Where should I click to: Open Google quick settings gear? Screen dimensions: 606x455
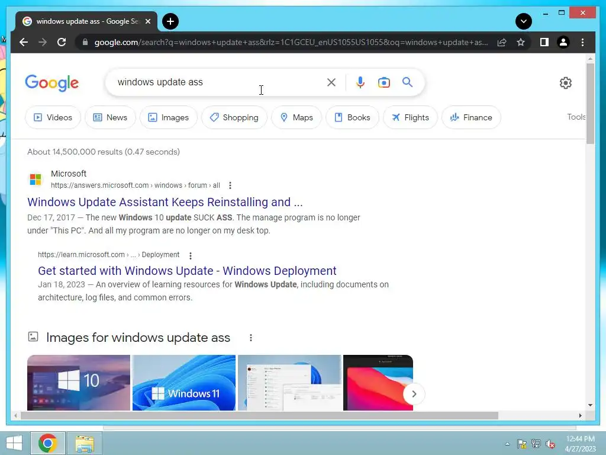565,83
